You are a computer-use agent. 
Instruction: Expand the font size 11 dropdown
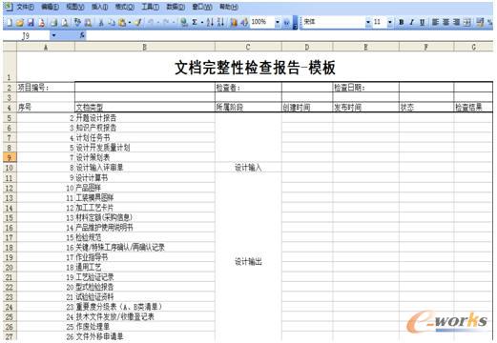click(x=390, y=22)
